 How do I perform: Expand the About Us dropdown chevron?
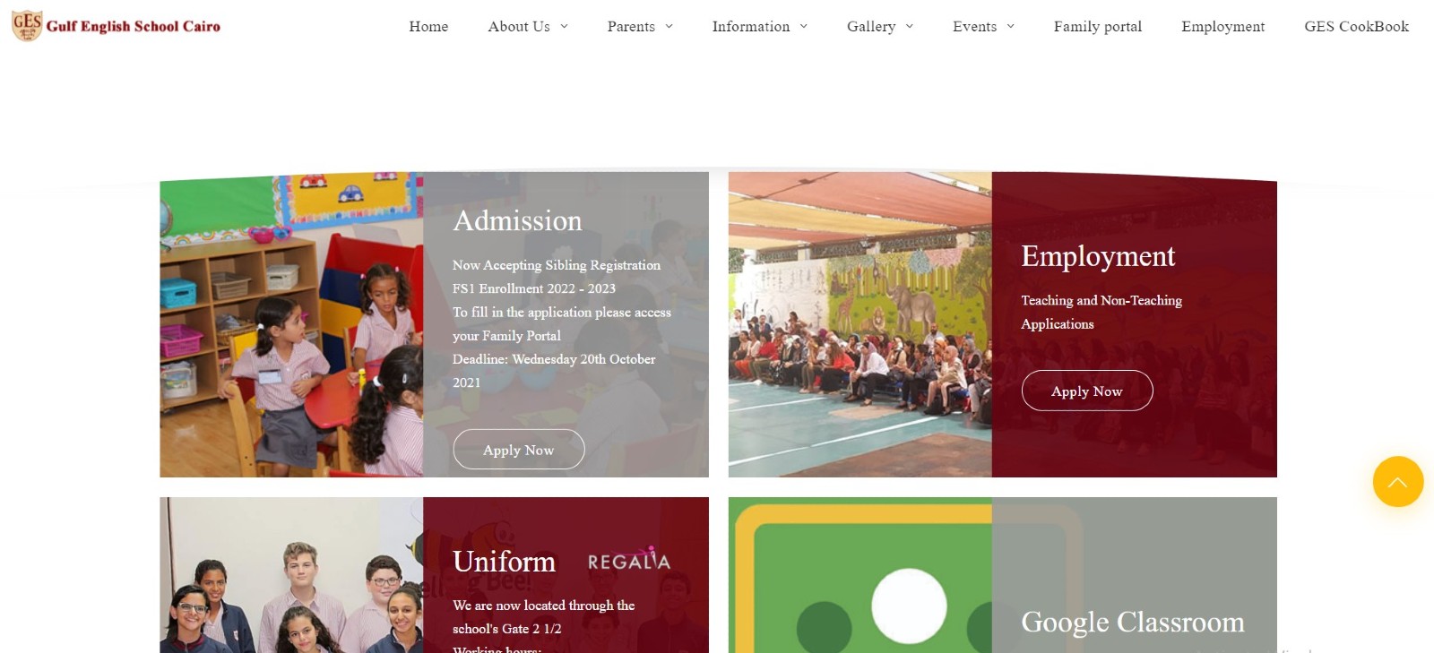coord(564,27)
